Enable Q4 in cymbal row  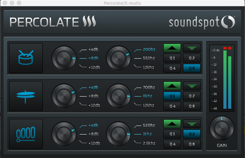pos(172,106)
